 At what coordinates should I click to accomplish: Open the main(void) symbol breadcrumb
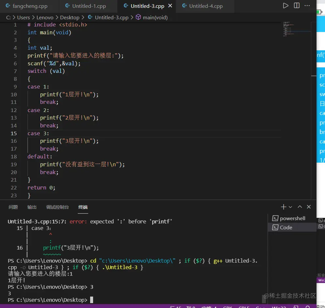tap(152, 18)
